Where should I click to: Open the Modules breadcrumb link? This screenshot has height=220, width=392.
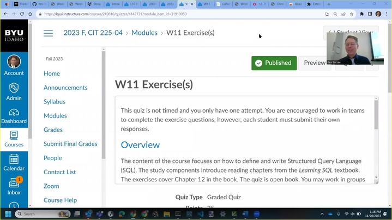[144, 33]
